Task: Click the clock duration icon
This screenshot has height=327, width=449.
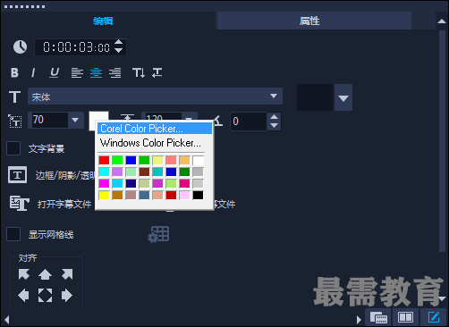Action: (20, 47)
